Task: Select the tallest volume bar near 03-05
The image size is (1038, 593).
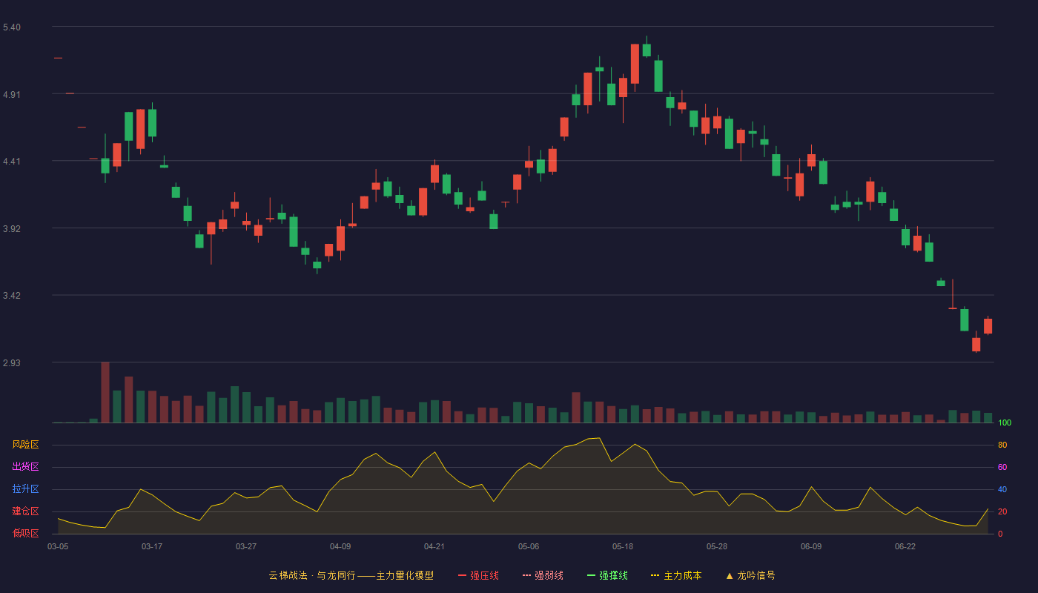Action: [x=105, y=392]
